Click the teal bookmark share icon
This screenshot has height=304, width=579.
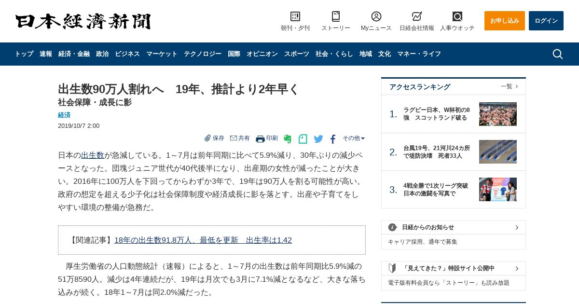tap(303, 139)
